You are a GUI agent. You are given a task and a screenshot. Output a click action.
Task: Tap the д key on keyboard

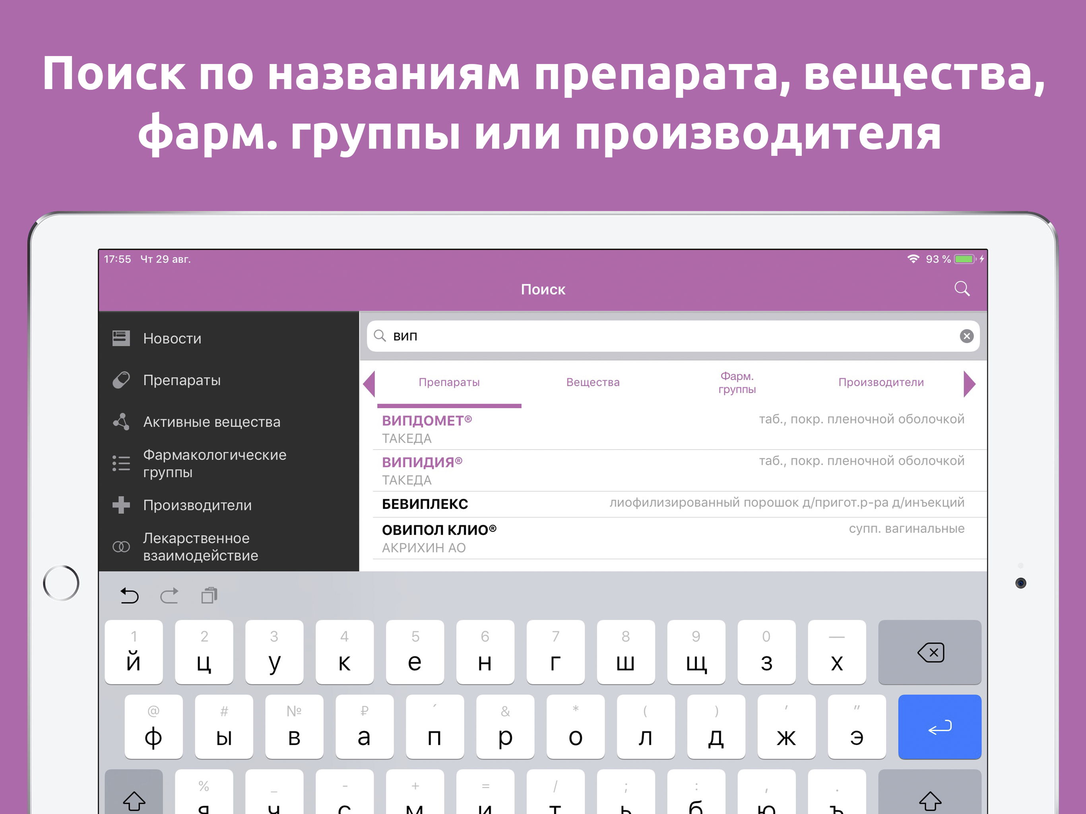(x=716, y=727)
